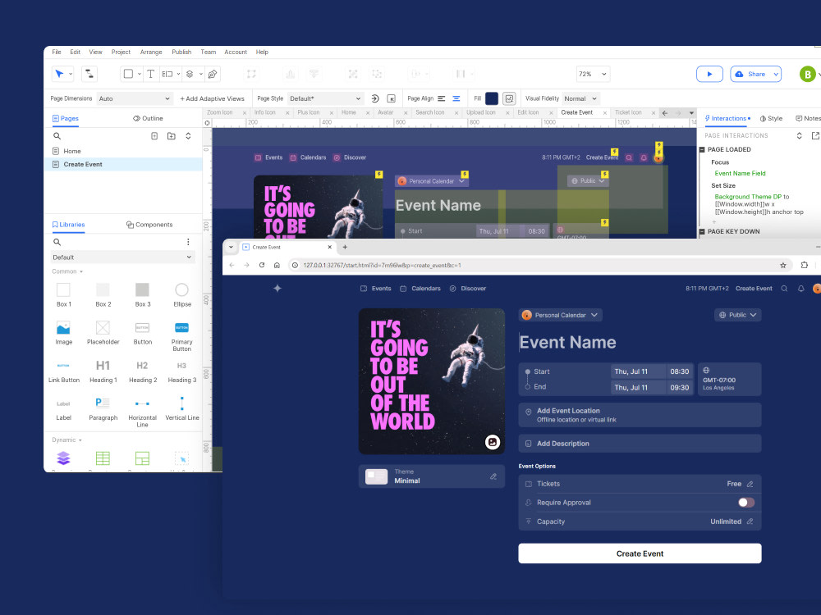Viewport: 821px width, 615px height.
Task: Open the 72% zoom level dropdown
Action: coord(593,74)
